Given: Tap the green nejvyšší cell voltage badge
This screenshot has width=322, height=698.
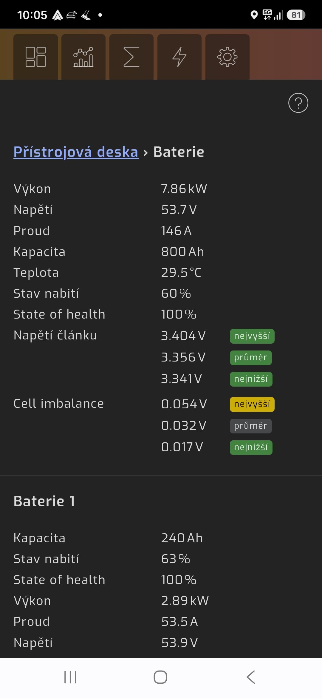Looking at the screenshot, I should pyautogui.click(x=252, y=336).
